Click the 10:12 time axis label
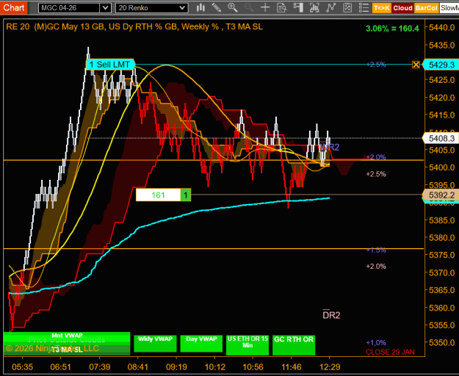 click(x=215, y=366)
